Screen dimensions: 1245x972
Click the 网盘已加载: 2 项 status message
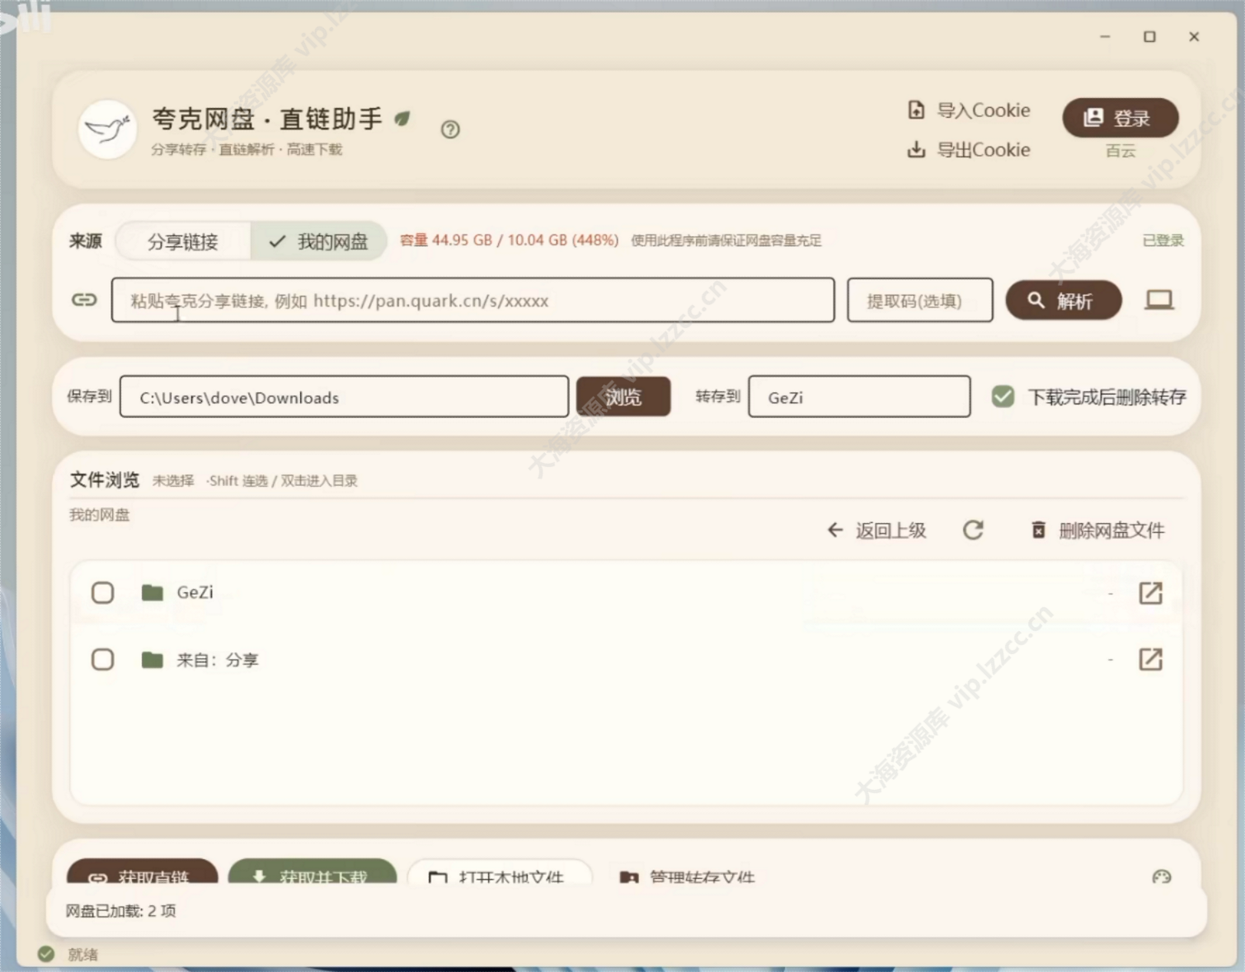point(121,911)
